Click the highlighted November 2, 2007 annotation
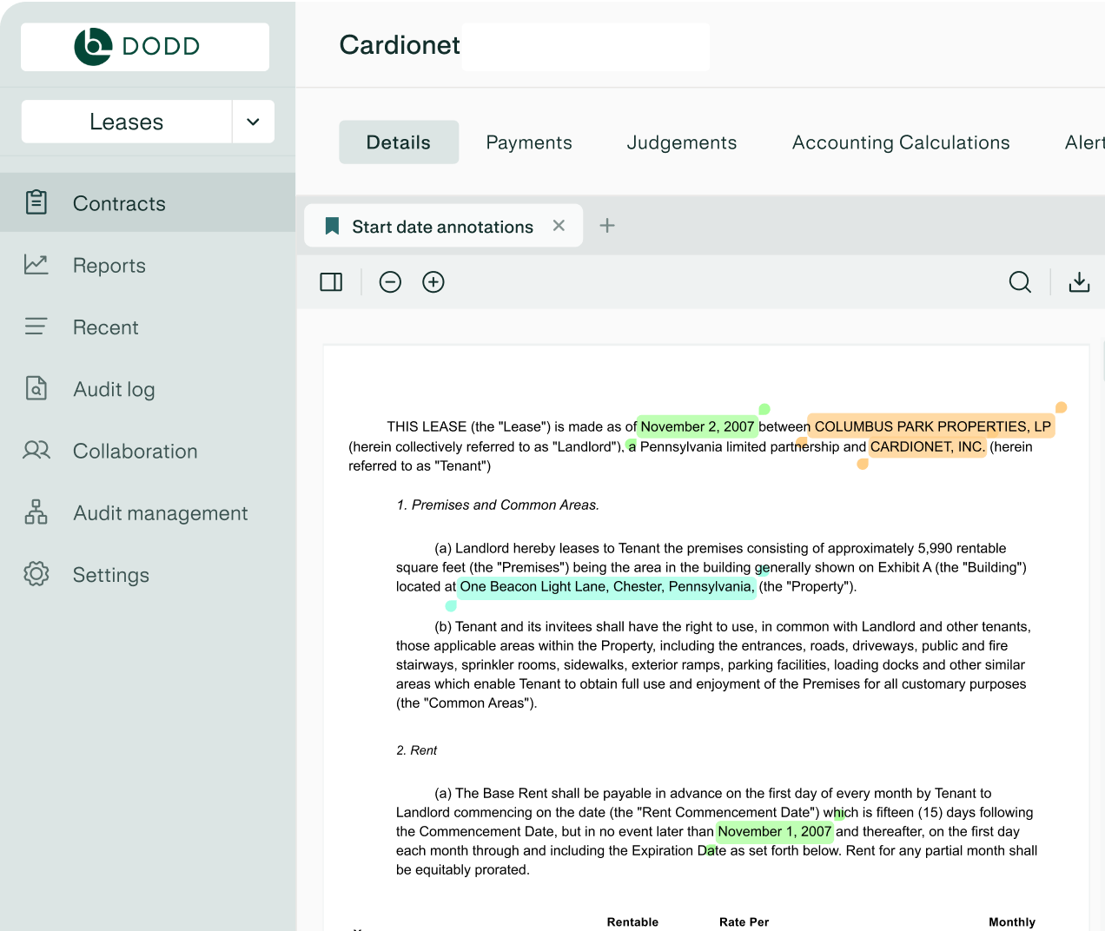 698,426
